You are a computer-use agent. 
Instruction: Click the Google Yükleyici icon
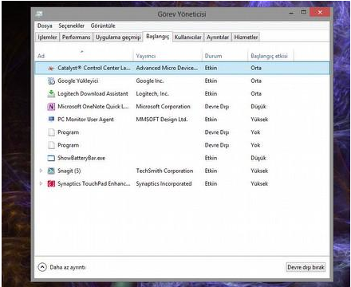51,81
